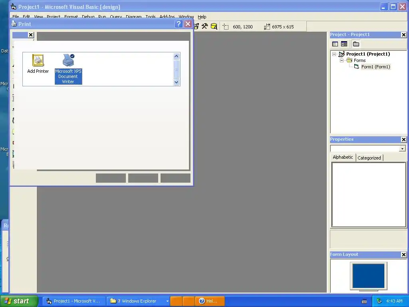Expand the Windows Explorer group dropdown arrow
This screenshot has height=307, width=409.
click(167, 301)
